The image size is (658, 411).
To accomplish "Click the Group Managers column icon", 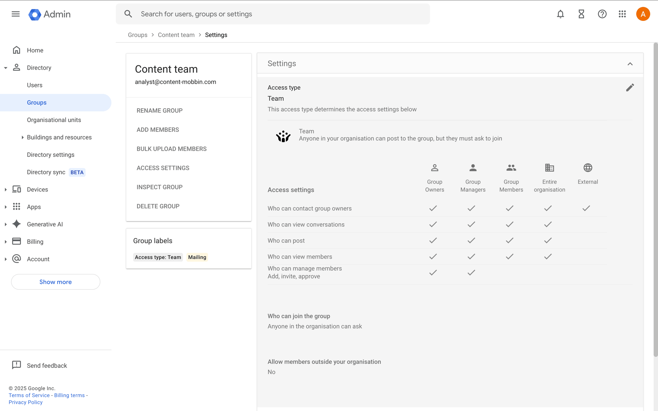I will [473, 167].
